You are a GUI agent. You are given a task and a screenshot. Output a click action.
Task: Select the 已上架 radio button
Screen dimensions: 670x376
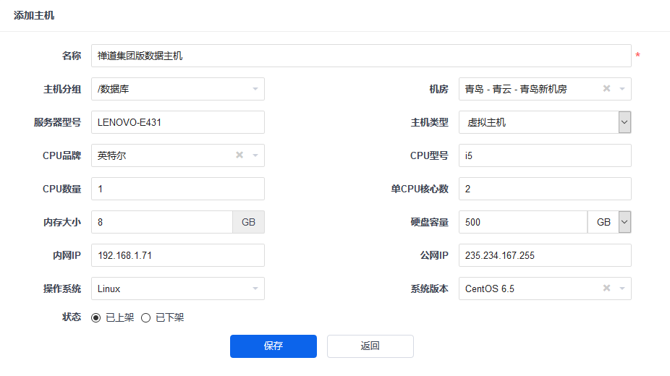[x=96, y=317]
